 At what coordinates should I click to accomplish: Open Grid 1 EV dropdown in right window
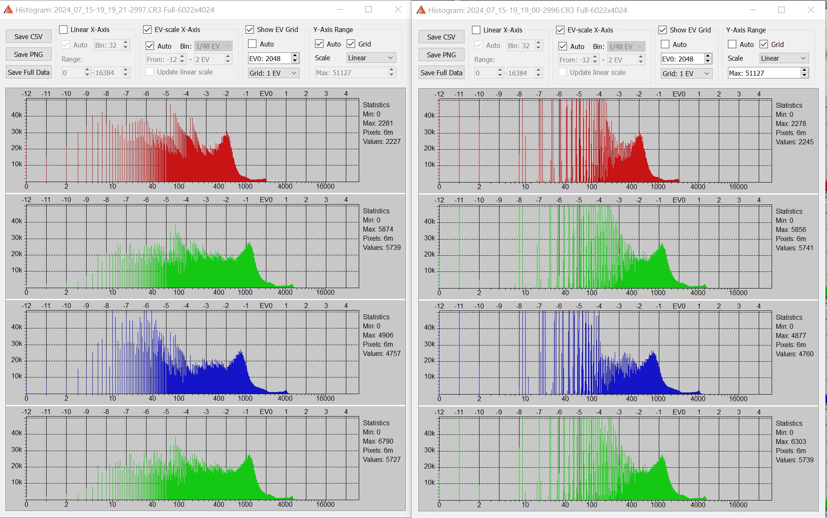pyautogui.click(x=686, y=74)
